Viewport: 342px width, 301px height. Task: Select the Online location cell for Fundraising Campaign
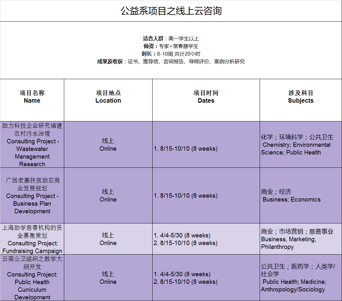(108, 239)
